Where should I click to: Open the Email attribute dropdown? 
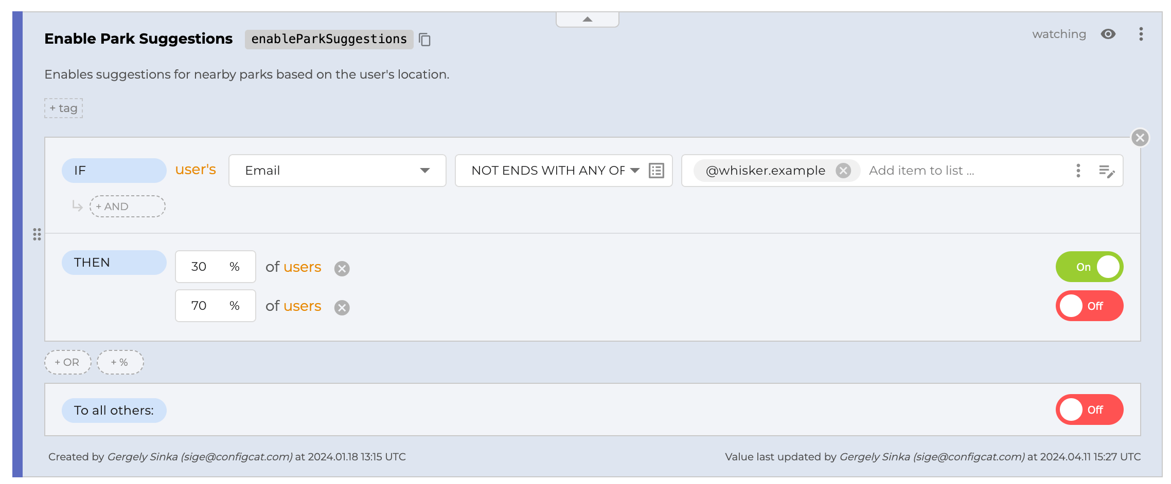tap(337, 171)
